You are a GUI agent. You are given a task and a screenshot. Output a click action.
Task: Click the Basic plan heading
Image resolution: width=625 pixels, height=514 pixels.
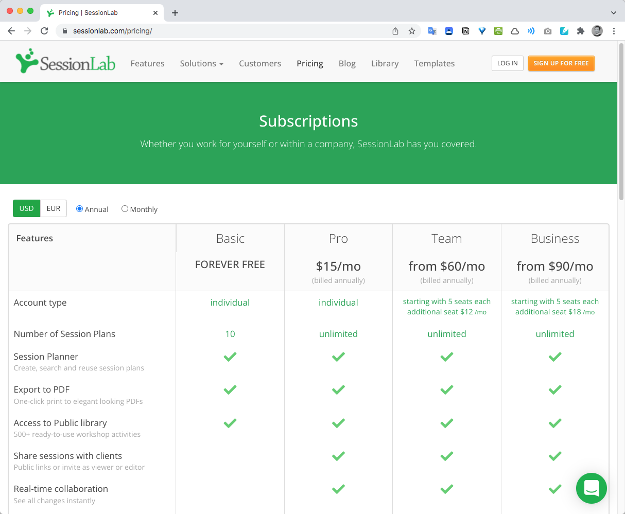click(230, 239)
